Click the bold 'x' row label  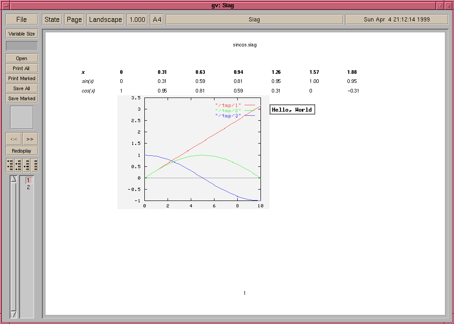[x=83, y=72]
